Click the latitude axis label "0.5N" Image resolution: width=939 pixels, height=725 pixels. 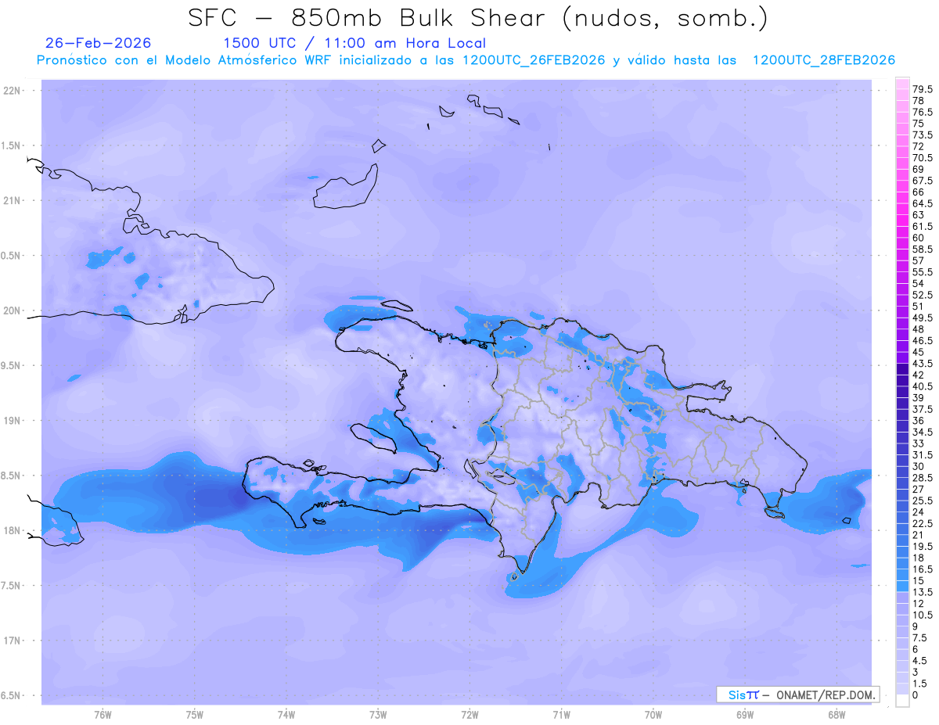(x=11, y=256)
